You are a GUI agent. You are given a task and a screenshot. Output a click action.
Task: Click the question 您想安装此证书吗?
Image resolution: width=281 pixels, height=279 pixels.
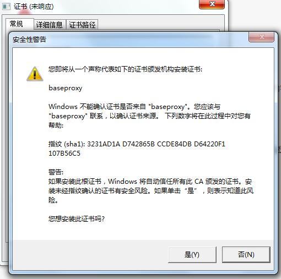tap(77, 218)
